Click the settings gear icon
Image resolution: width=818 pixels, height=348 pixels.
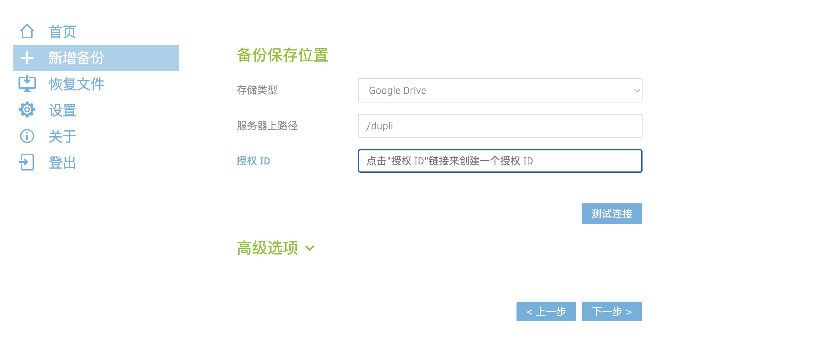click(x=27, y=110)
